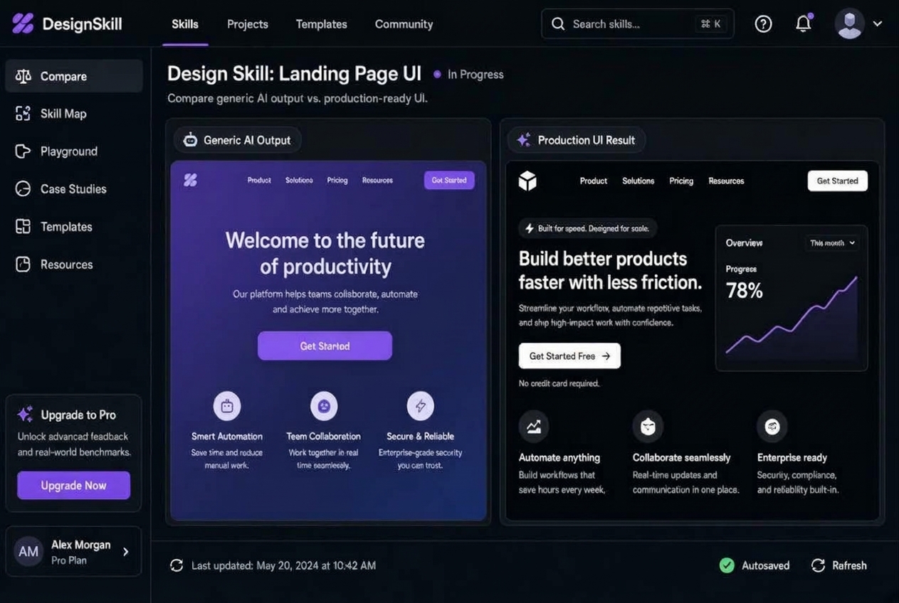The image size is (899, 603).
Task: Expand the account menu chevron beside avatar
Action: tap(878, 23)
